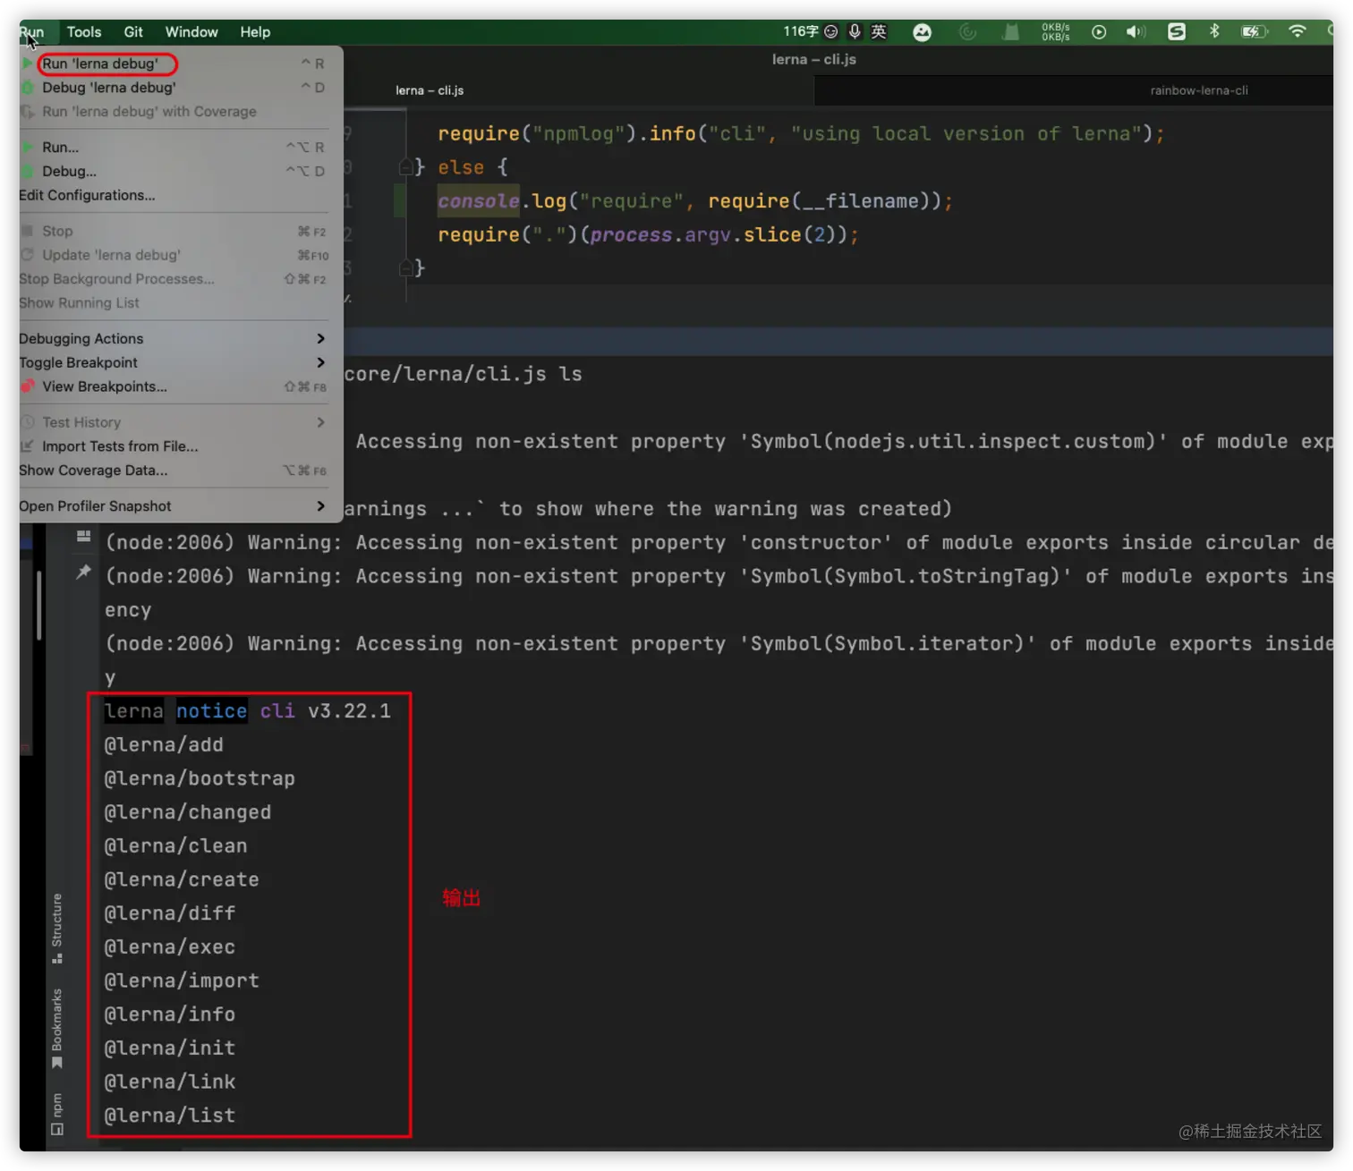Click the emoji face icon in menu bar
This screenshot has height=1171, width=1353.
click(831, 32)
